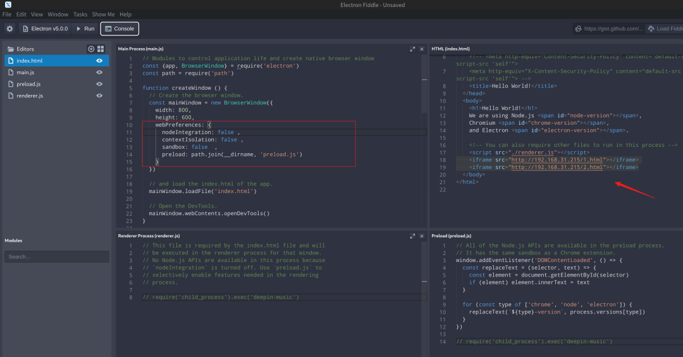
Task: Open the Help menu
Action: [x=125, y=14]
